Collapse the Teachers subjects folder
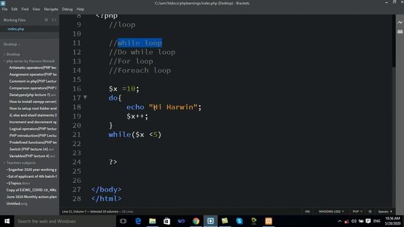Viewport: 404px width, 227px height. [20, 163]
